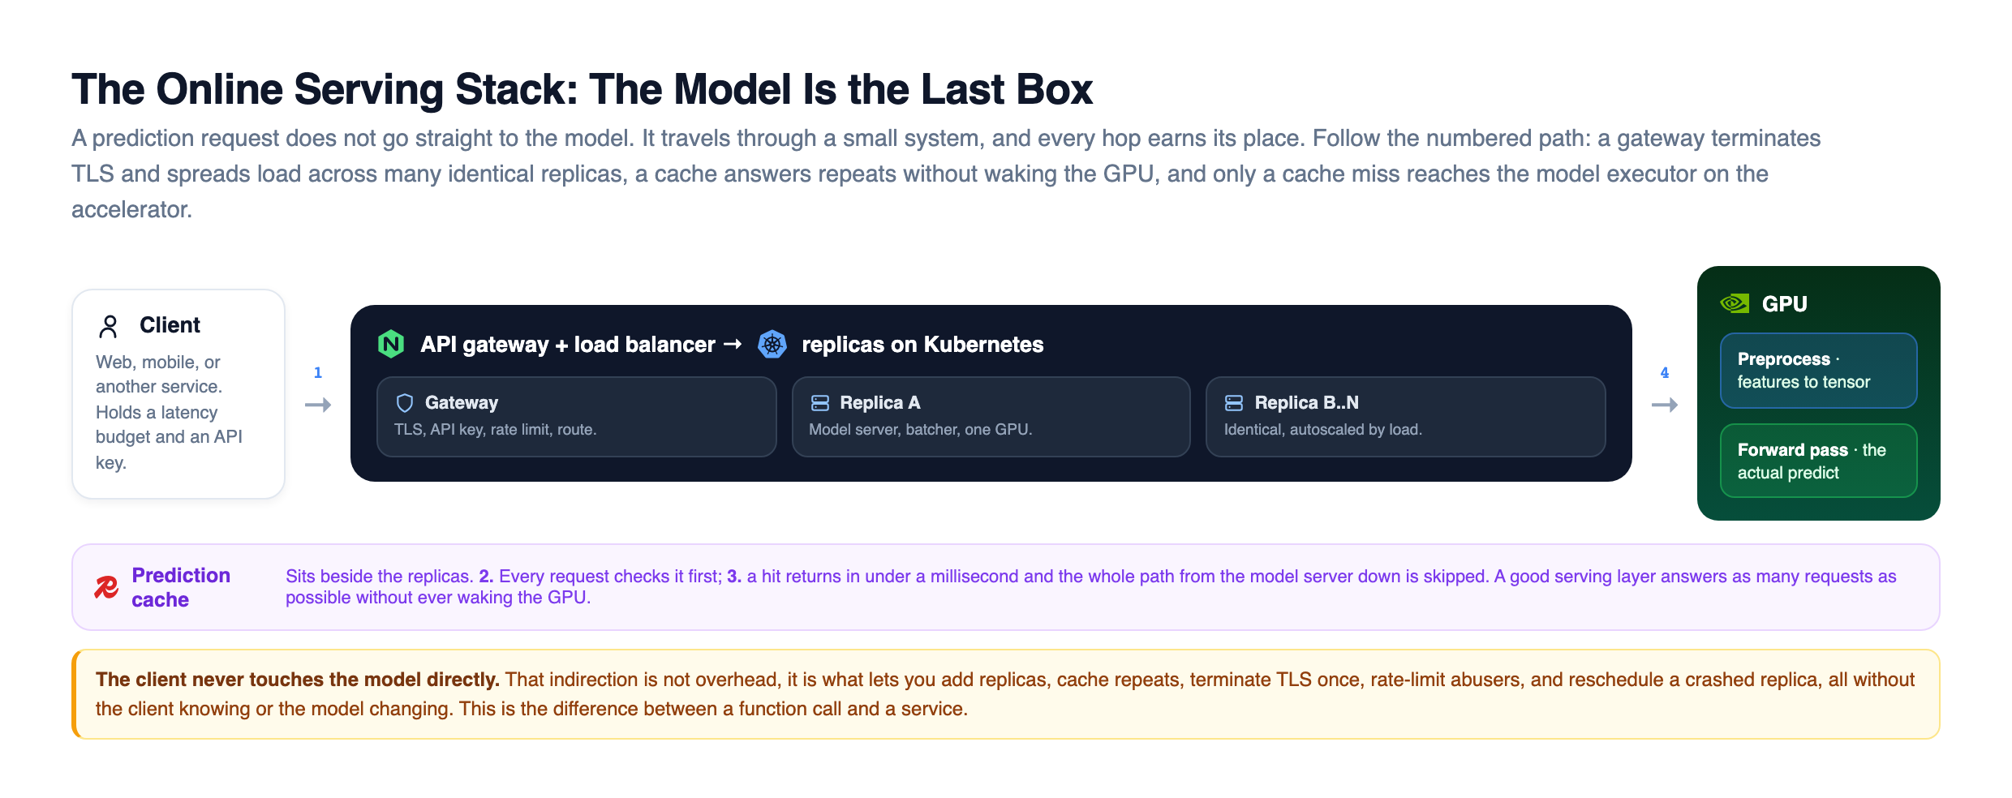Click the Client card
The width and height of the screenshot is (2012, 798).
(178, 394)
